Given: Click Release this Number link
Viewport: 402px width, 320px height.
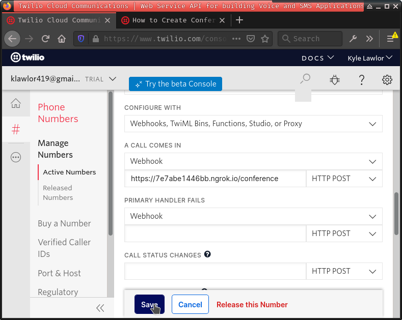Looking at the screenshot, I should [x=252, y=305].
